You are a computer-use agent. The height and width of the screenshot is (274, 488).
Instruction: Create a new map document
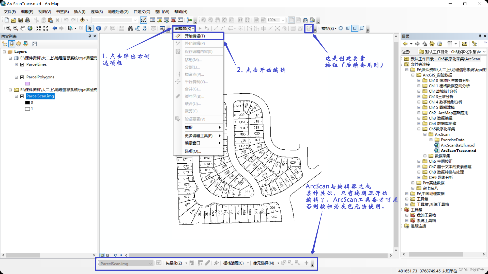coord(7,20)
